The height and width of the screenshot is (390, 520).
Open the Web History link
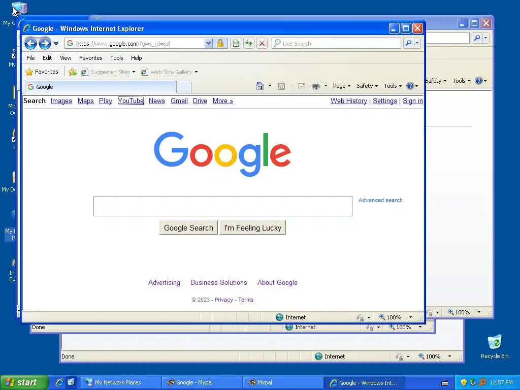[348, 101]
